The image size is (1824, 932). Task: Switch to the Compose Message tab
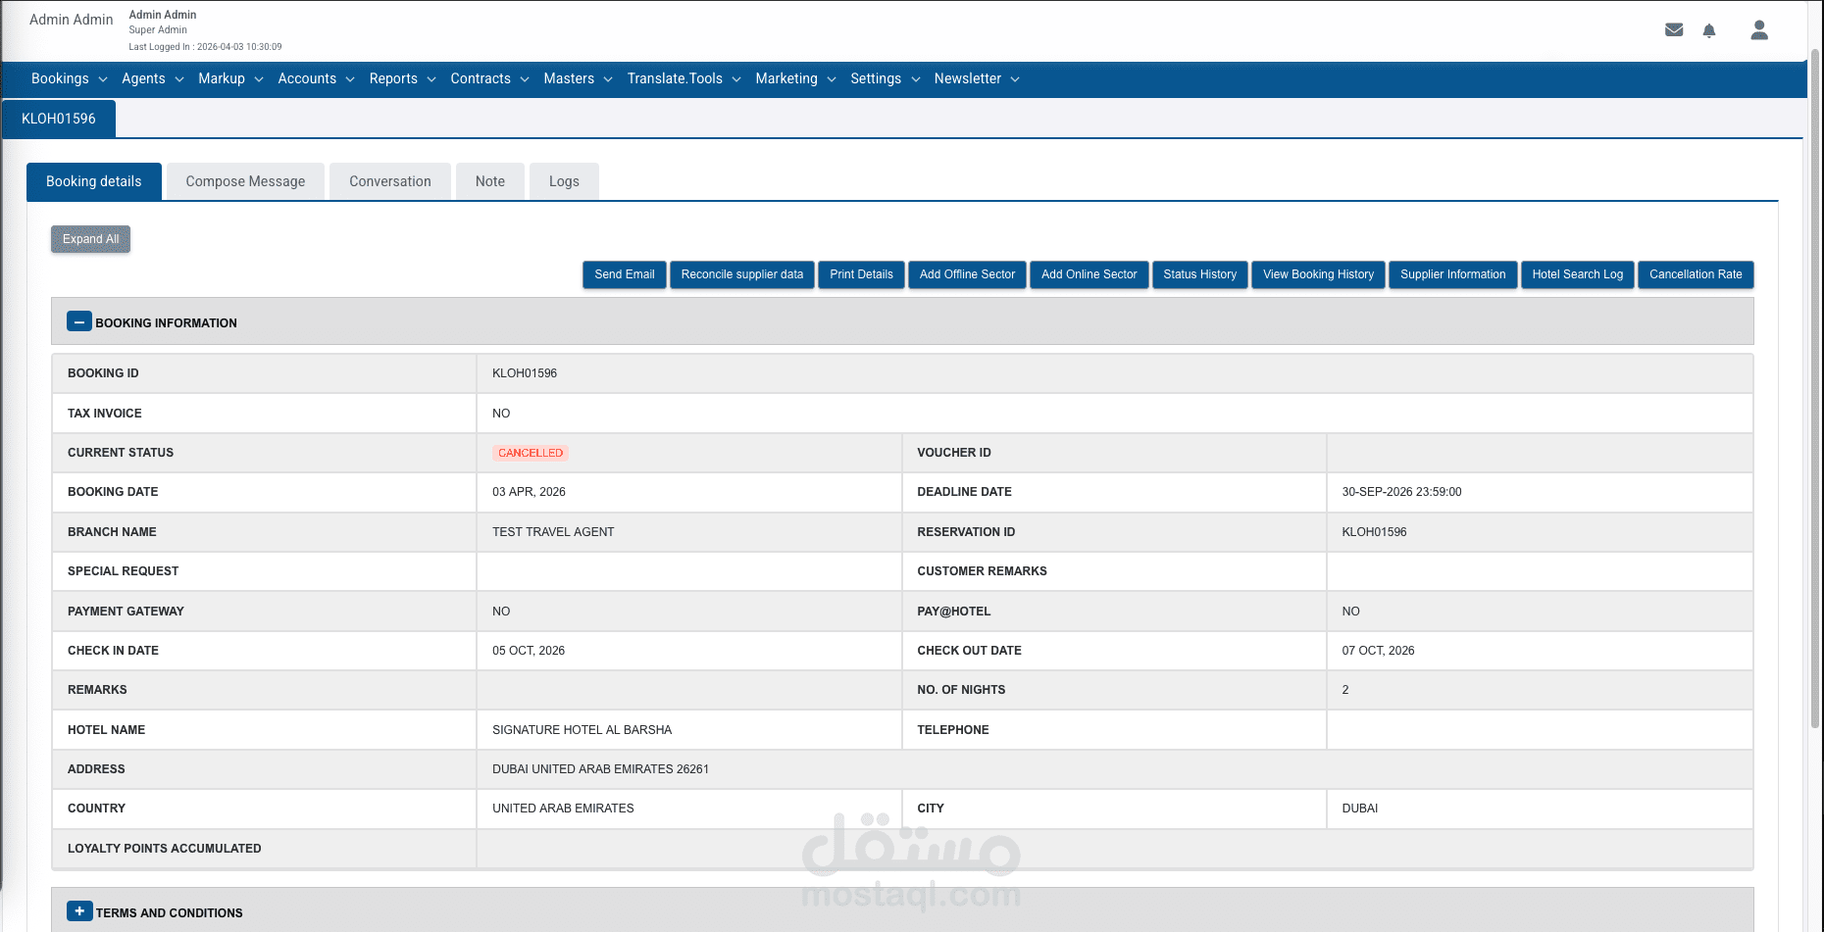[x=245, y=181]
